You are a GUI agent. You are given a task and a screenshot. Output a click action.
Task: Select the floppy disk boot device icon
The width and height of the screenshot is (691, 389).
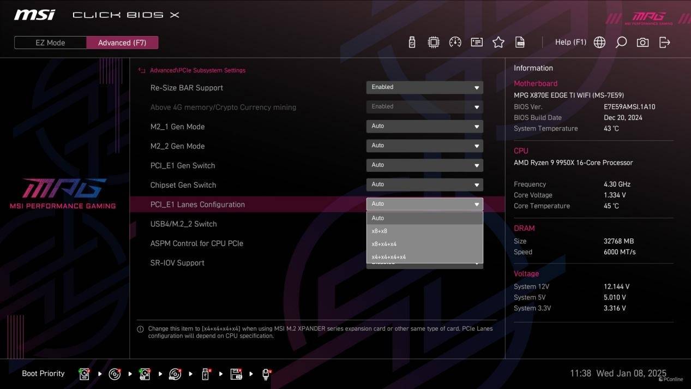tap(236, 374)
